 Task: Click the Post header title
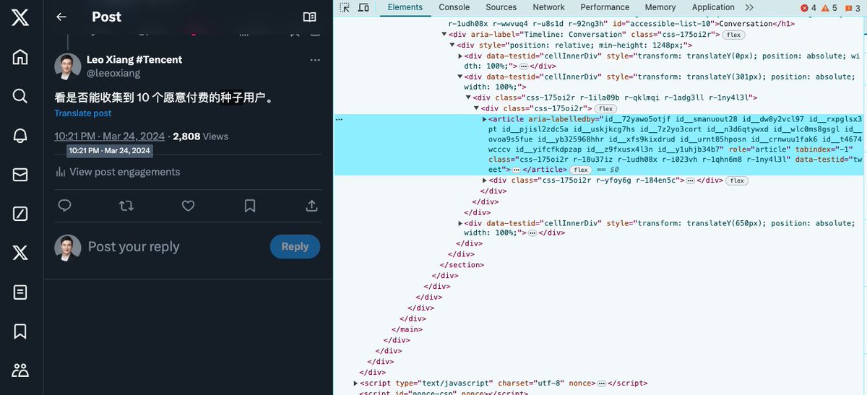tap(106, 17)
